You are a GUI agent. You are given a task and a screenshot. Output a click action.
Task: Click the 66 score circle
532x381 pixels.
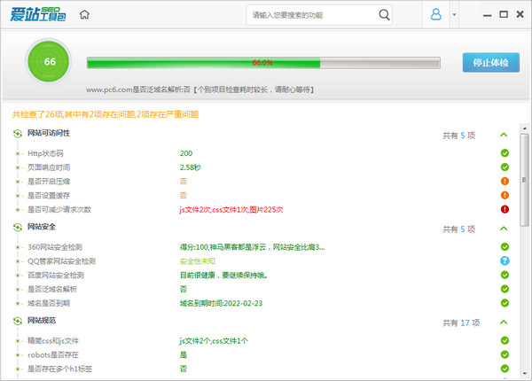coord(49,62)
